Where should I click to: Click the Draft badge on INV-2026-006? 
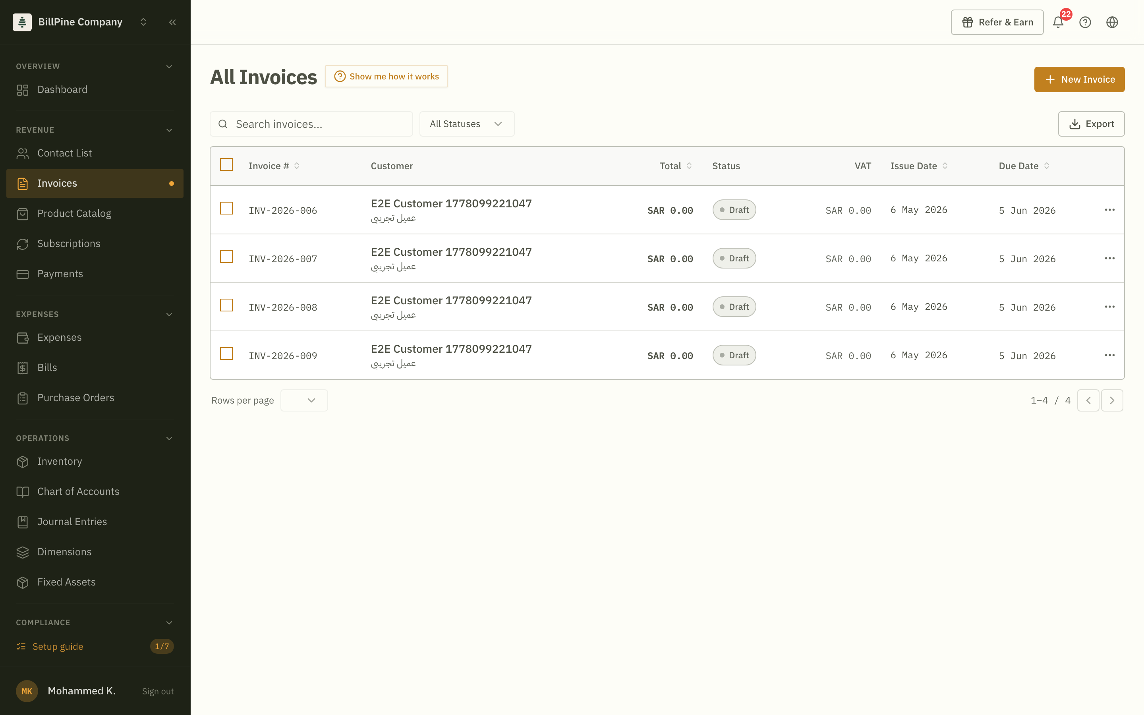tap(734, 210)
